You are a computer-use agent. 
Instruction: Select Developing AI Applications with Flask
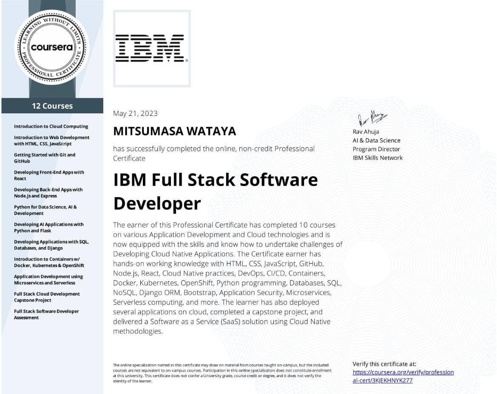pyautogui.click(x=49, y=228)
